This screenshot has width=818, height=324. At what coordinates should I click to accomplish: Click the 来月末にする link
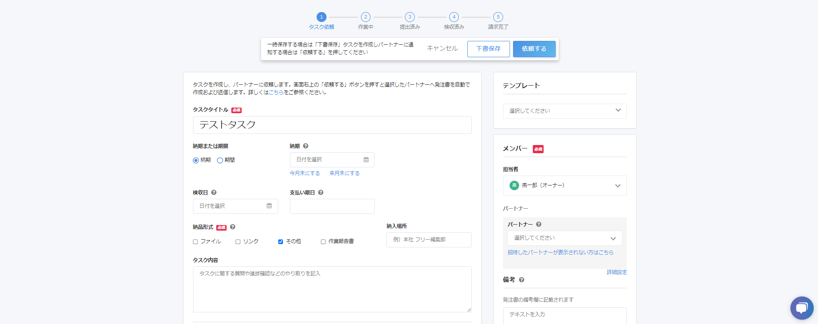click(345, 173)
